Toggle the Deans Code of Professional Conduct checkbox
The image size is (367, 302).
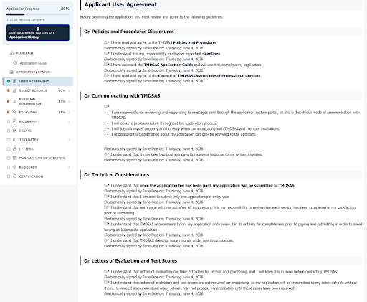pyautogui.click(x=105, y=75)
